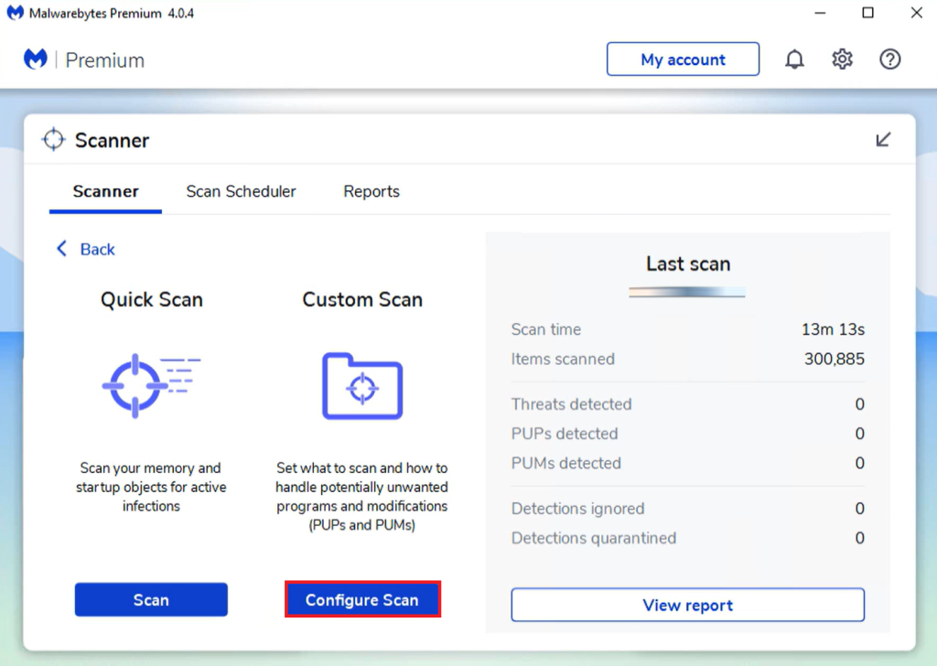Screen dimensions: 937x666
Task: Select the Quick Scan crosshair icon
Action: [x=151, y=384]
